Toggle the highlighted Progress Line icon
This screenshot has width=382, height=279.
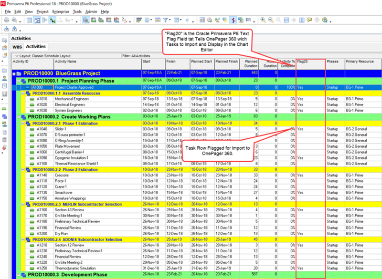[233, 20]
